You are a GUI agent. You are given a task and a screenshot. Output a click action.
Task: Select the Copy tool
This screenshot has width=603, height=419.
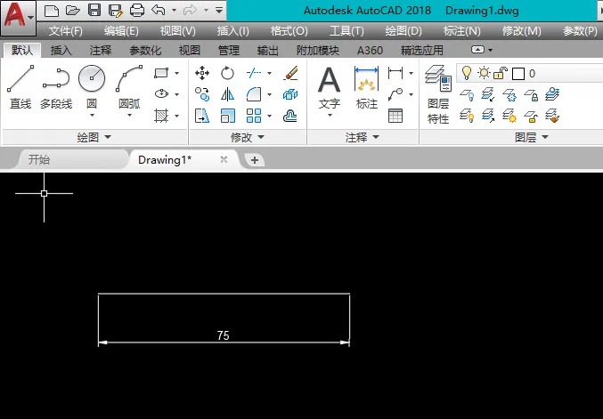[x=202, y=94]
